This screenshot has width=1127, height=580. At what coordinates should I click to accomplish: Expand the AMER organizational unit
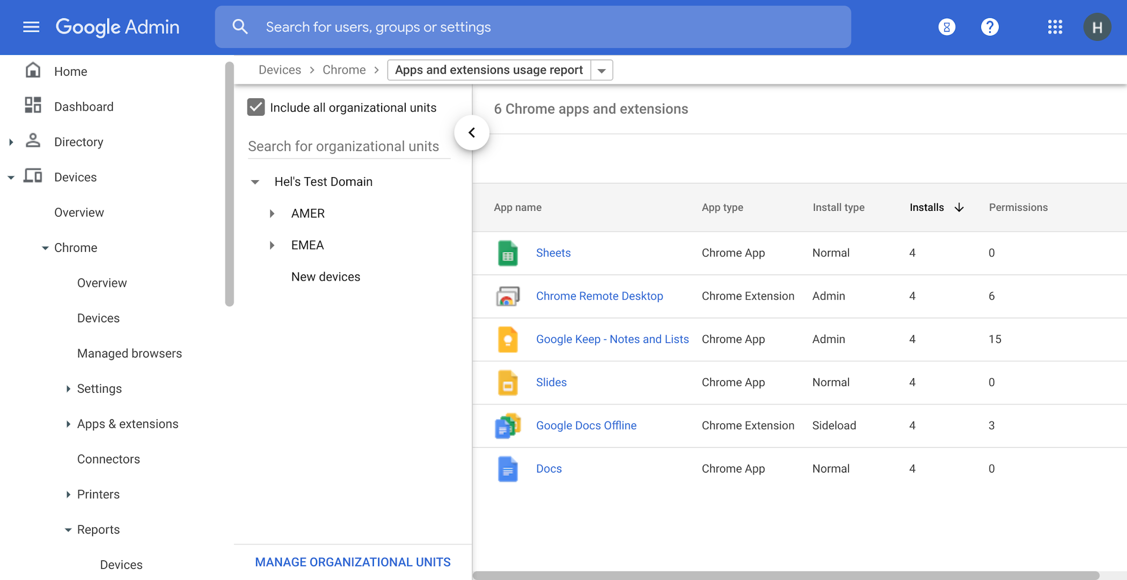[x=272, y=214]
